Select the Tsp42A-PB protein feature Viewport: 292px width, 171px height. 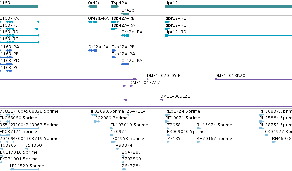pos(114,51)
